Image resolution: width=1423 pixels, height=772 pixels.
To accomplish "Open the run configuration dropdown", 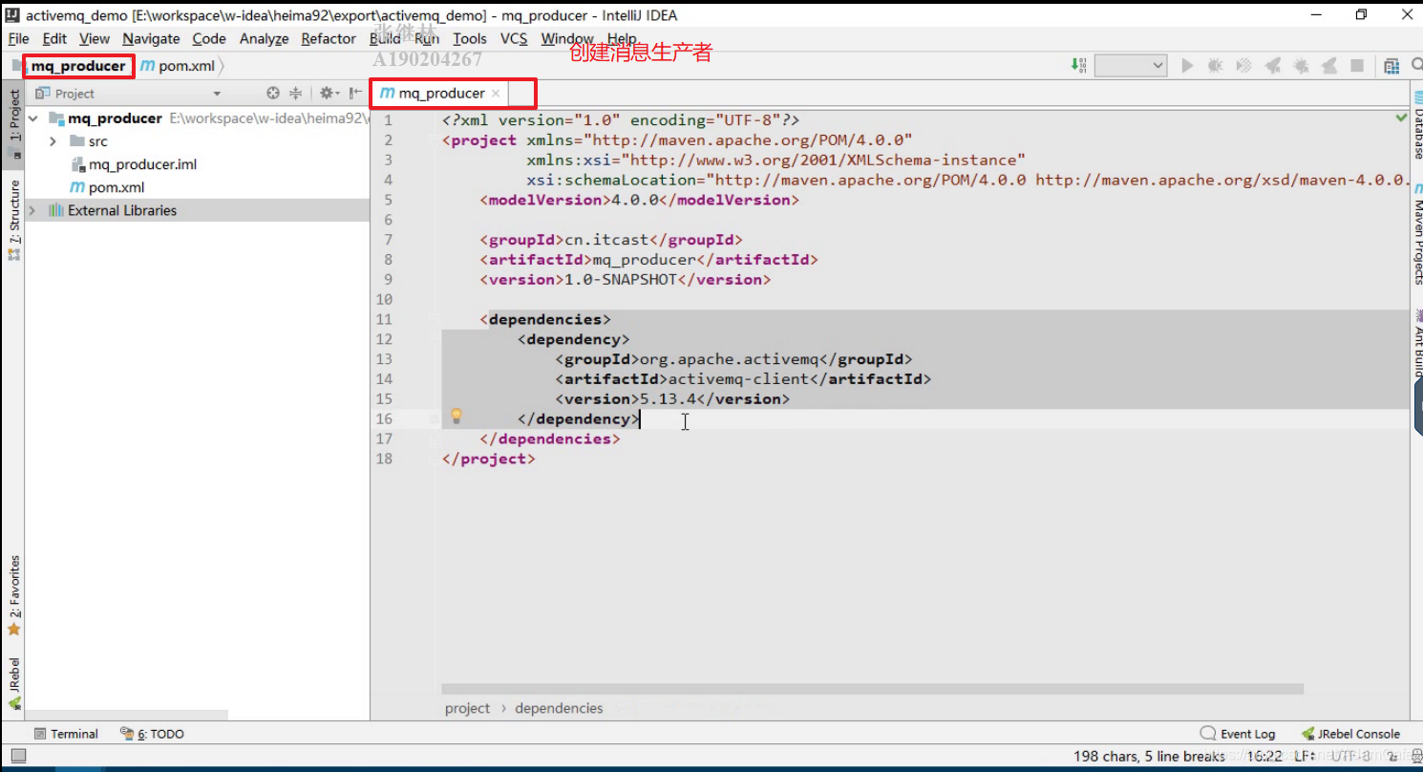I will [1131, 65].
